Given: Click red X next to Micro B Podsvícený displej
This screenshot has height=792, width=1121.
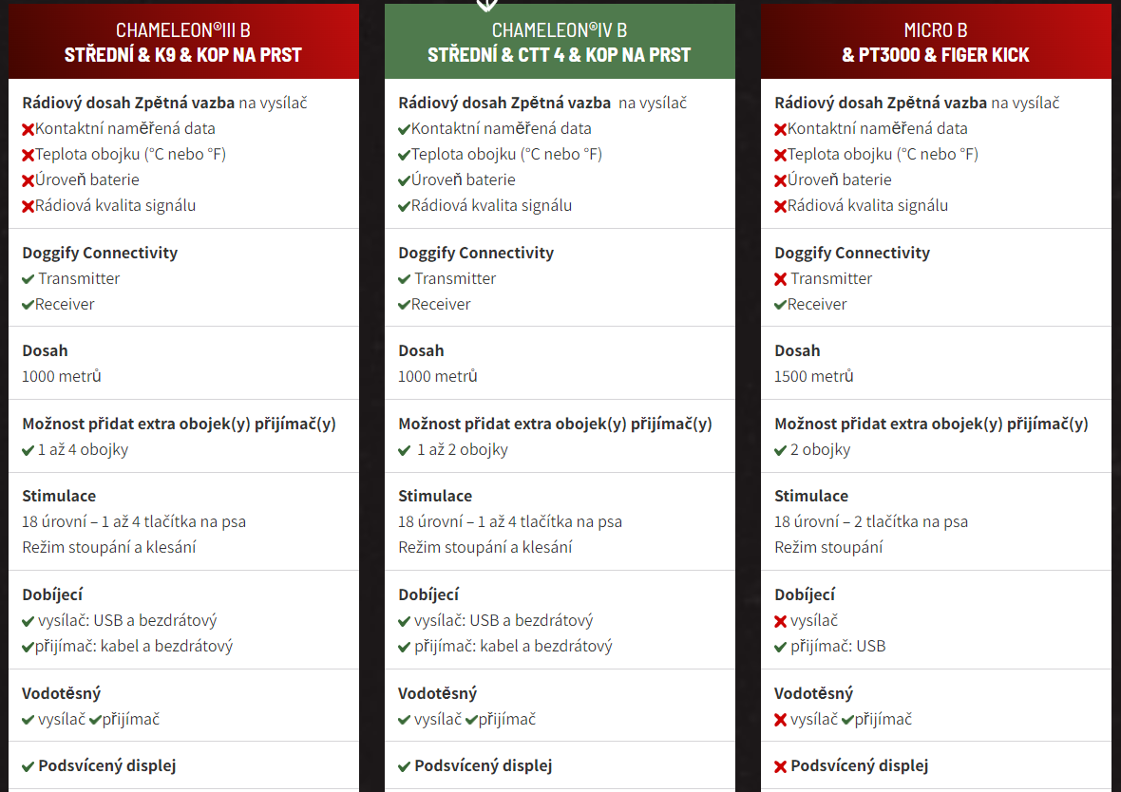Looking at the screenshot, I should (781, 767).
